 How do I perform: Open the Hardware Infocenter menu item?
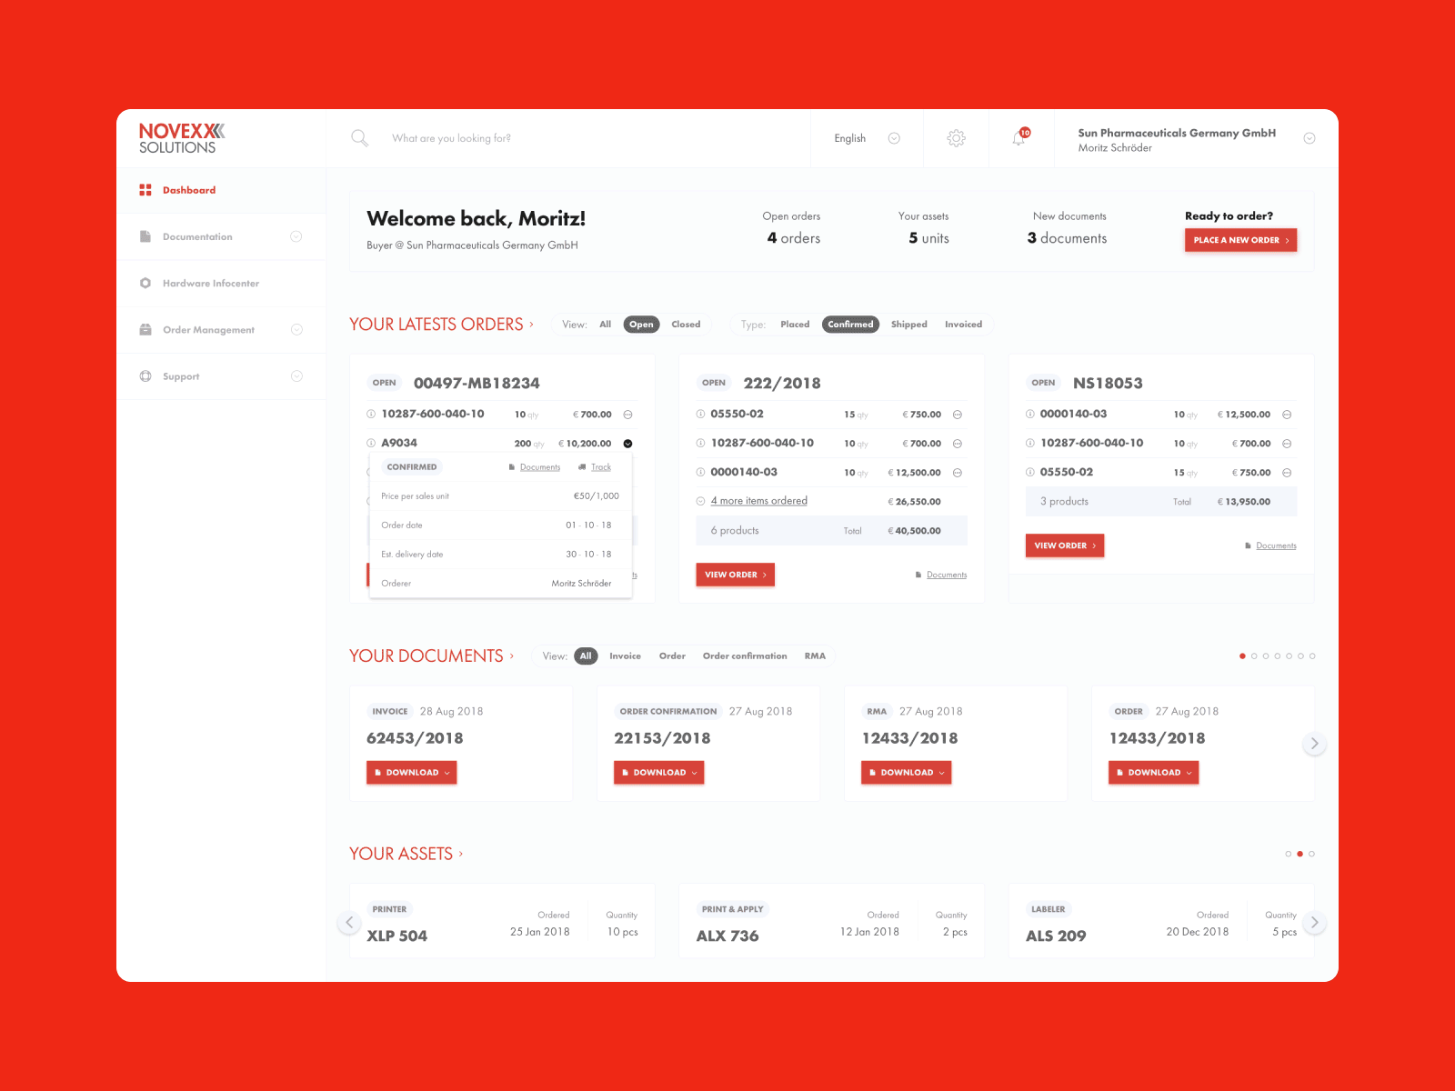[221, 283]
